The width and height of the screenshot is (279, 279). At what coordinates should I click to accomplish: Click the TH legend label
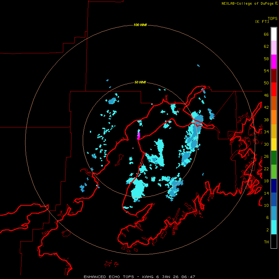(266, 242)
